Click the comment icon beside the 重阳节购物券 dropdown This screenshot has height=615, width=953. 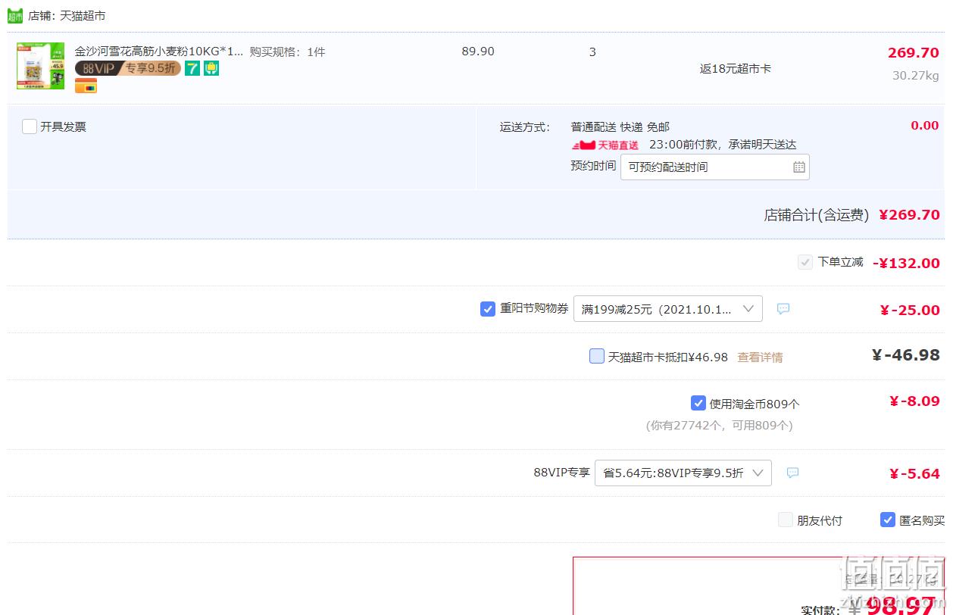(783, 309)
